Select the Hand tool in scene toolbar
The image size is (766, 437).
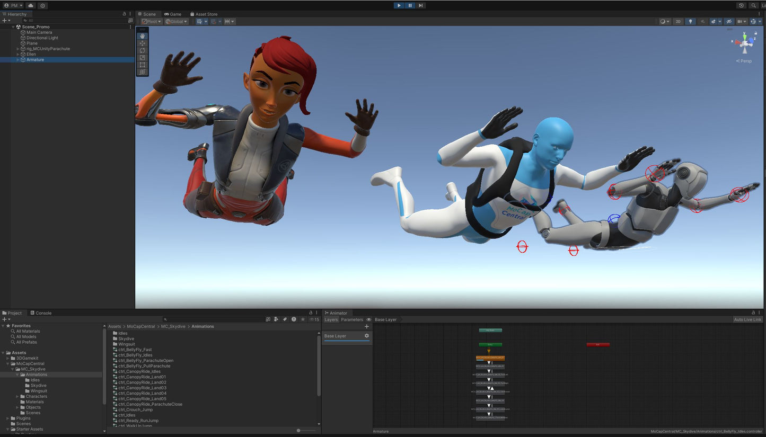click(142, 36)
